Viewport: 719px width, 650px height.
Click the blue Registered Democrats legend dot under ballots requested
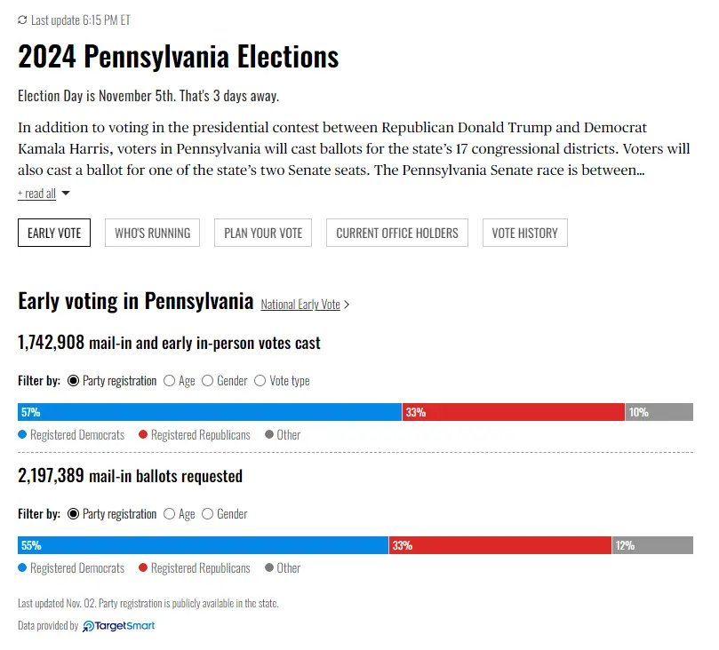[22, 568]
